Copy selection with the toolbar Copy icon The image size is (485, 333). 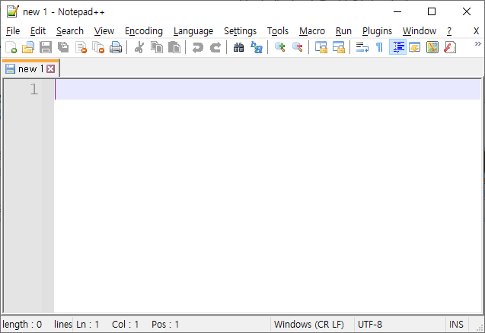pos(157,47)
